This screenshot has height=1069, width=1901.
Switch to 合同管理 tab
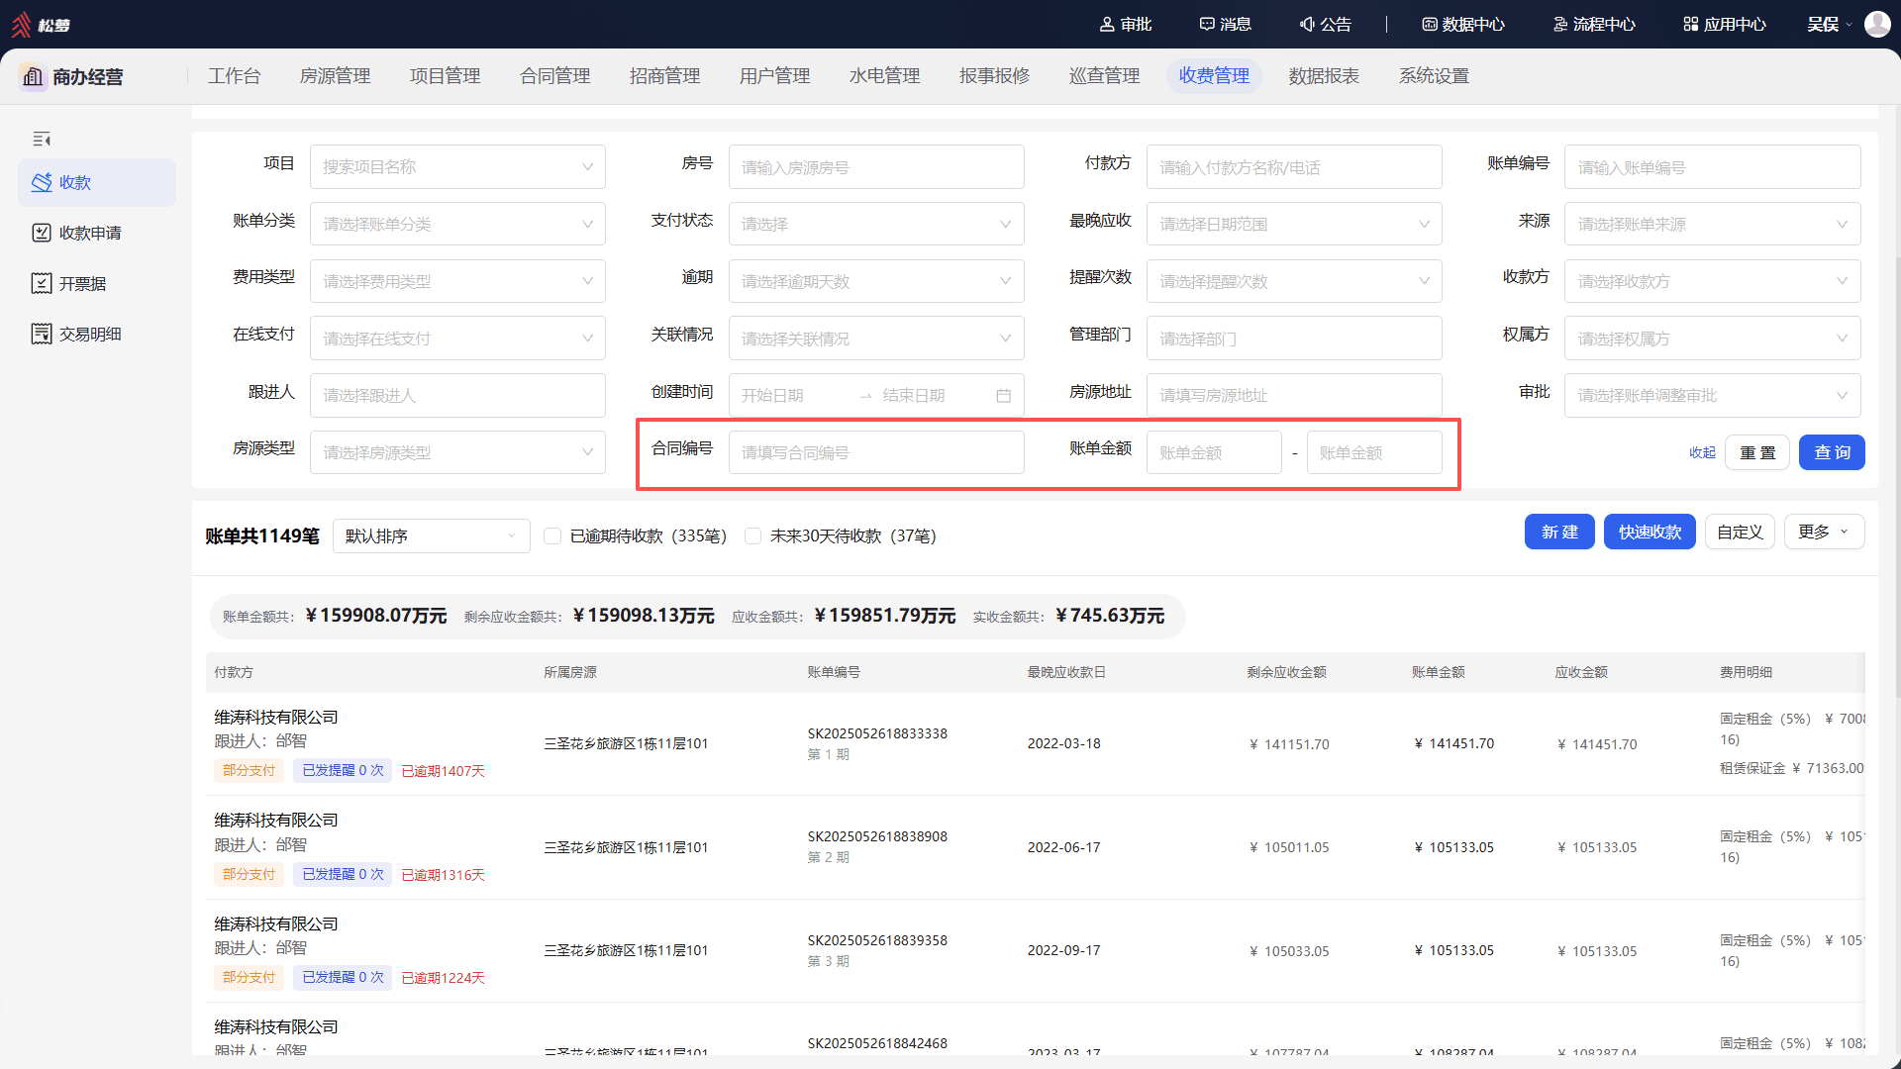pos(554,76)
